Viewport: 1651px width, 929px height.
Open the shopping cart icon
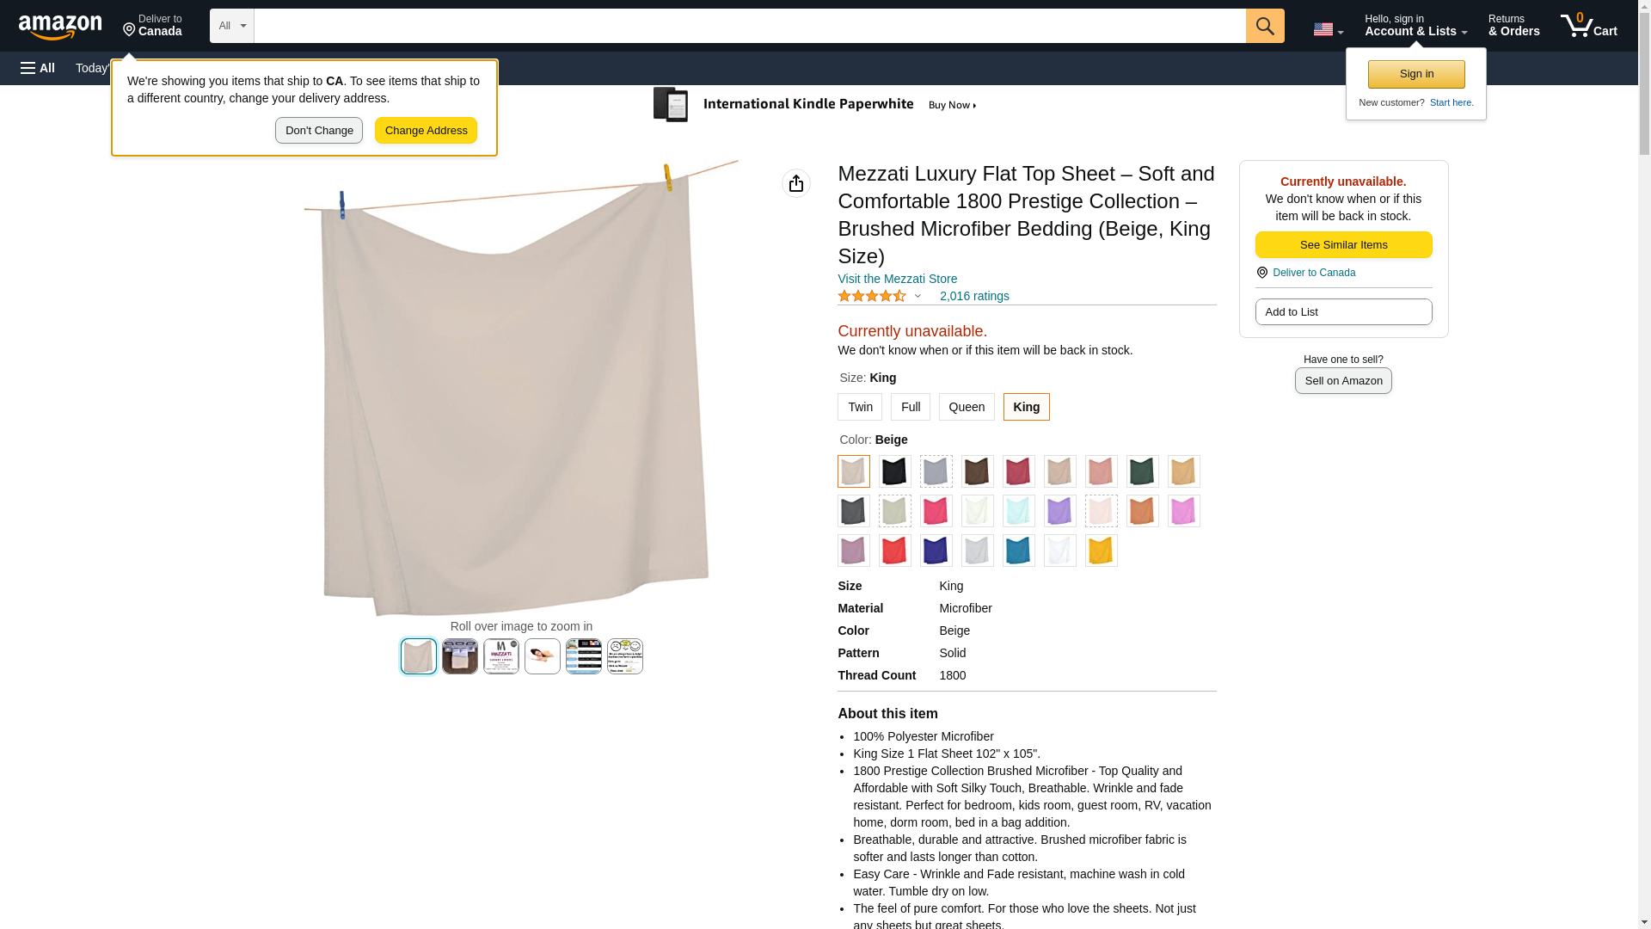(x=1588, y=26)
